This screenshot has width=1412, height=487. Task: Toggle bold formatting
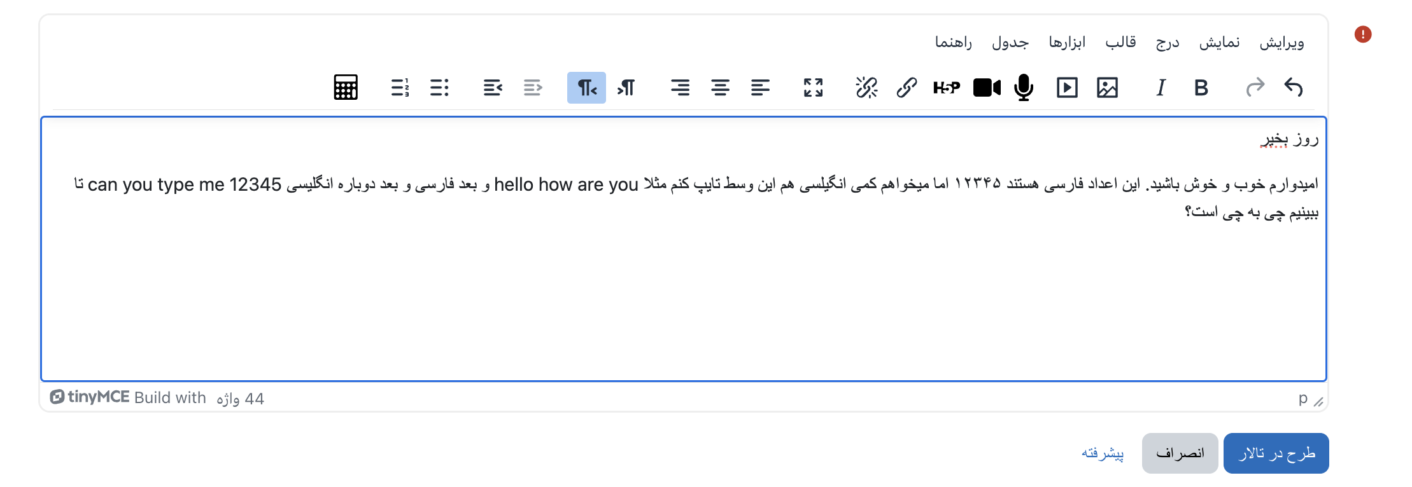click(x=1201, y=87)
